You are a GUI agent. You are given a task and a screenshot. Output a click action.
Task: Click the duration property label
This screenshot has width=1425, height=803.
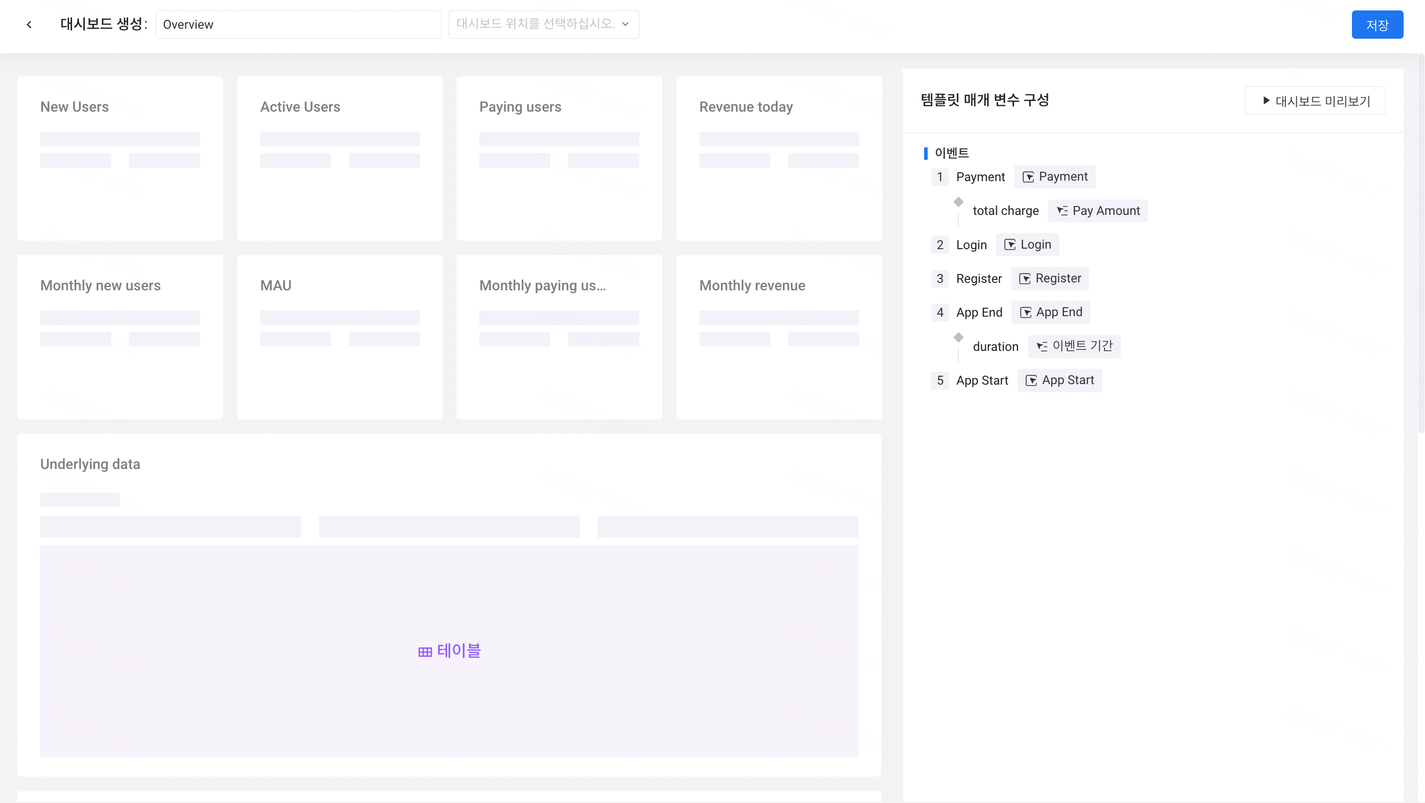[x=995, y=346]
